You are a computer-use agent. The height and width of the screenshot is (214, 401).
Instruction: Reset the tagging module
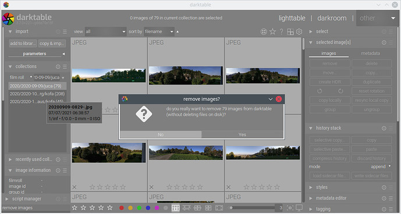coord(384,209)
